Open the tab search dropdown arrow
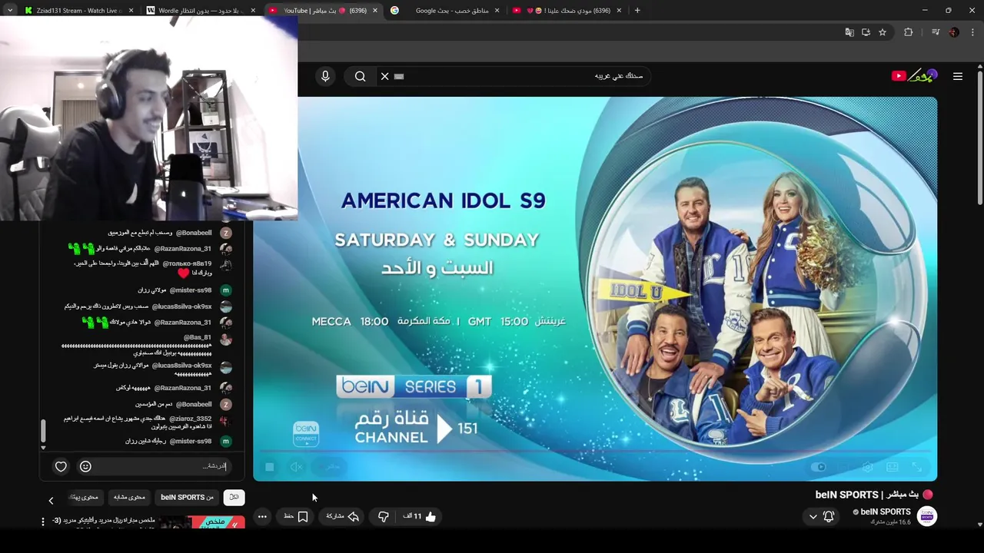 pos(9,11)
